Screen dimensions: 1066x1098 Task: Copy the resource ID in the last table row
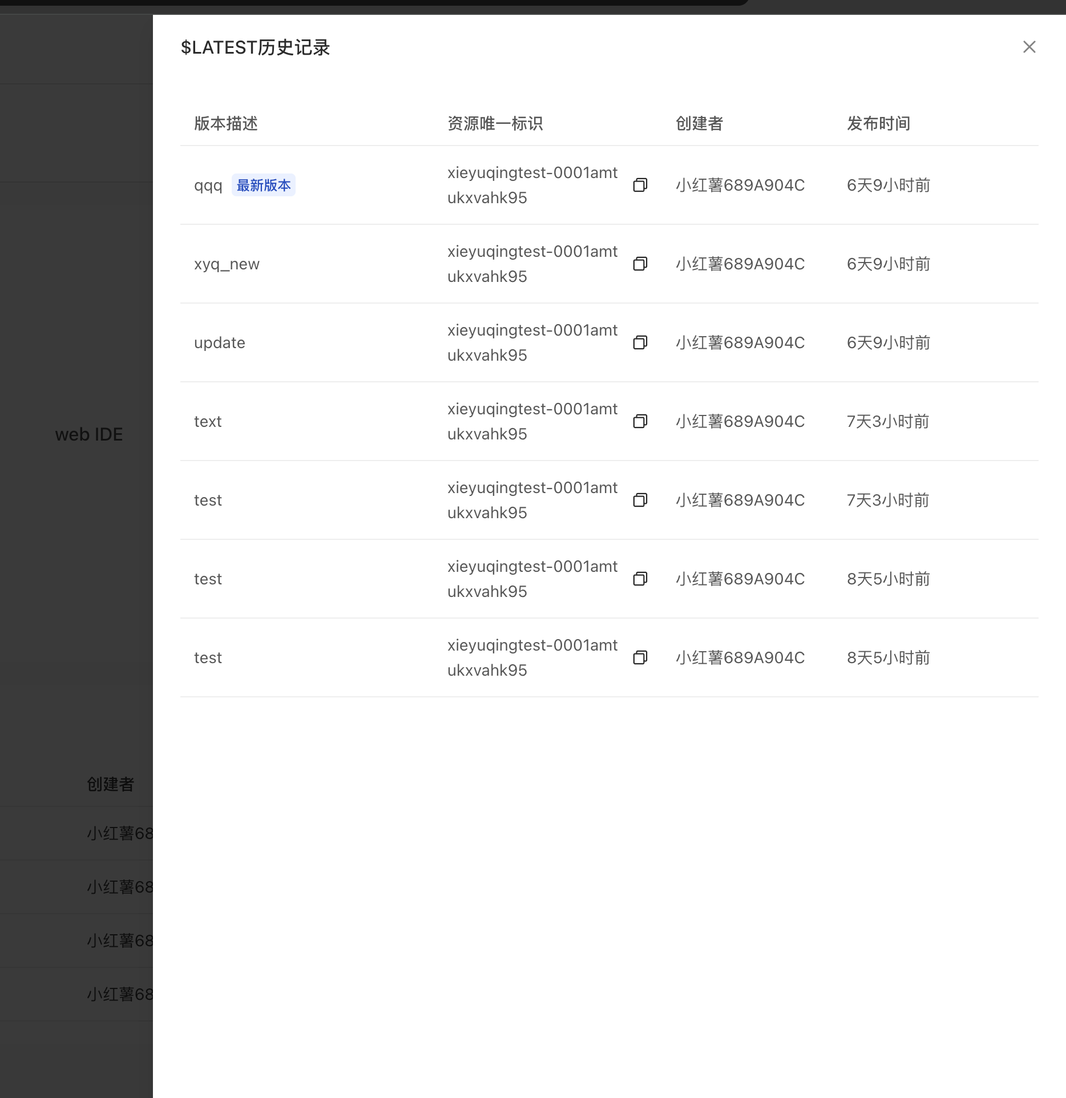point(640,657)
